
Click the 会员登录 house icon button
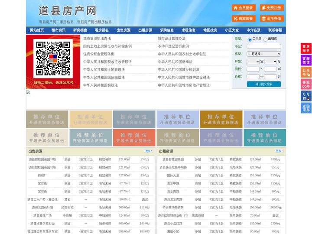pyautogui.click(x=244, y=8)
